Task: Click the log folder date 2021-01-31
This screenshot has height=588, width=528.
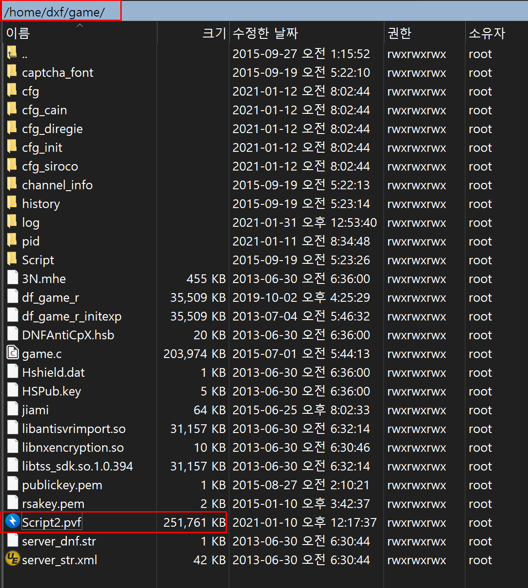Action: click(305, 222)
